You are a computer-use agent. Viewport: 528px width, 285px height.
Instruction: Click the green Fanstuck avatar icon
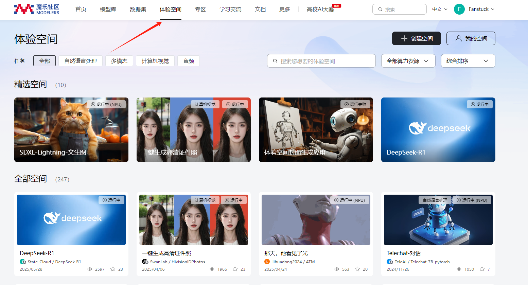pyautogui.click(x=459, y=9)
